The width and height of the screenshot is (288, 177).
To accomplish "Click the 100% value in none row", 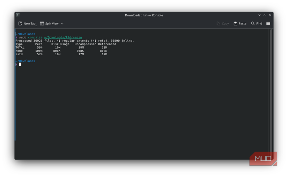I will point(39,51).
